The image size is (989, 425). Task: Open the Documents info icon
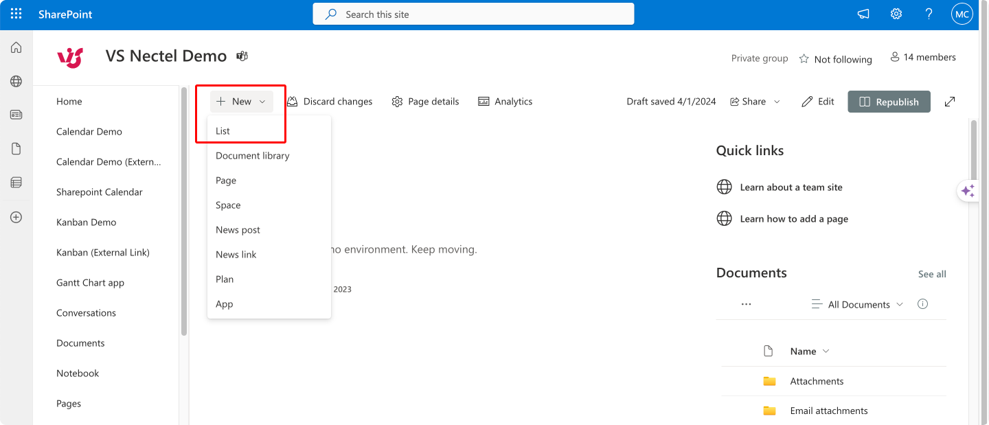(x=922, y=303)
